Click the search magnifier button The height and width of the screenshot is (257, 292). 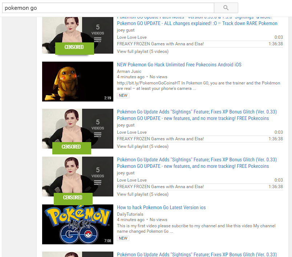[226, 8]
